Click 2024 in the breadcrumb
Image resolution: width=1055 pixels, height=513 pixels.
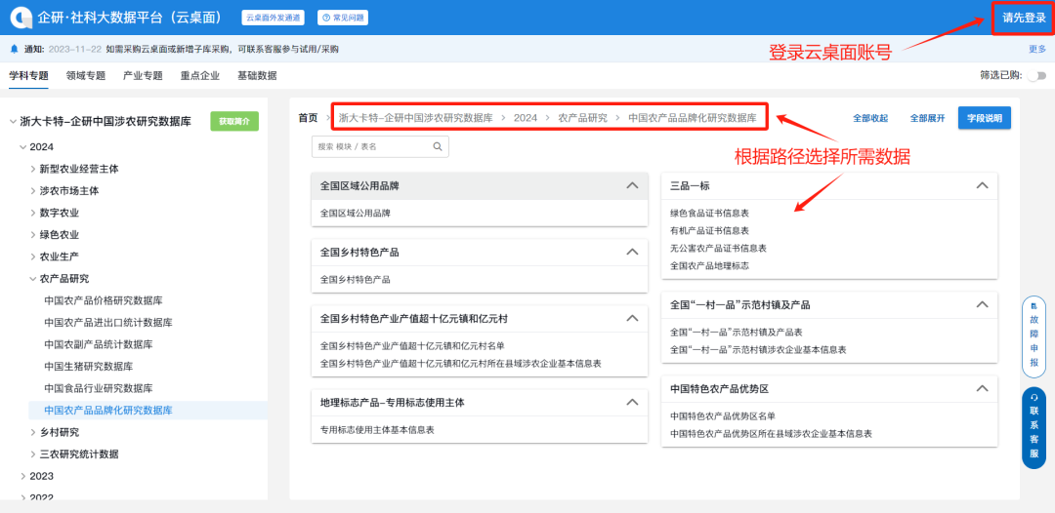[x=526, y=117]
